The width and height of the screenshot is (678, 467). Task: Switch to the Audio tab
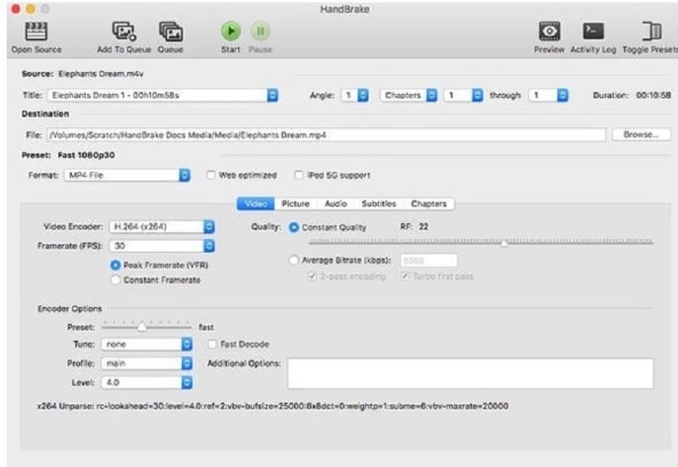336,203
